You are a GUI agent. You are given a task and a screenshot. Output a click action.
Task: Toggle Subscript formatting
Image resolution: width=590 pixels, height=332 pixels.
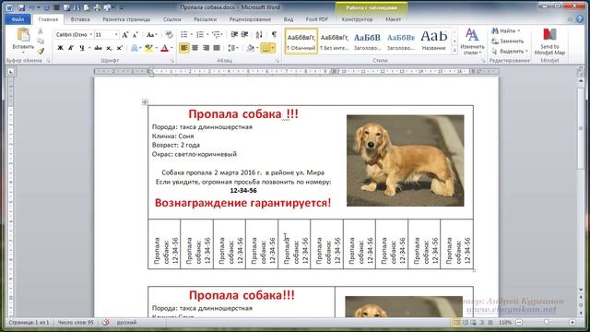pyautogui.click(x=109, y=48)
